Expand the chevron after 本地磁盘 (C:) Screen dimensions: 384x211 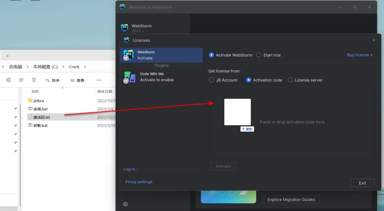point(63,66)
